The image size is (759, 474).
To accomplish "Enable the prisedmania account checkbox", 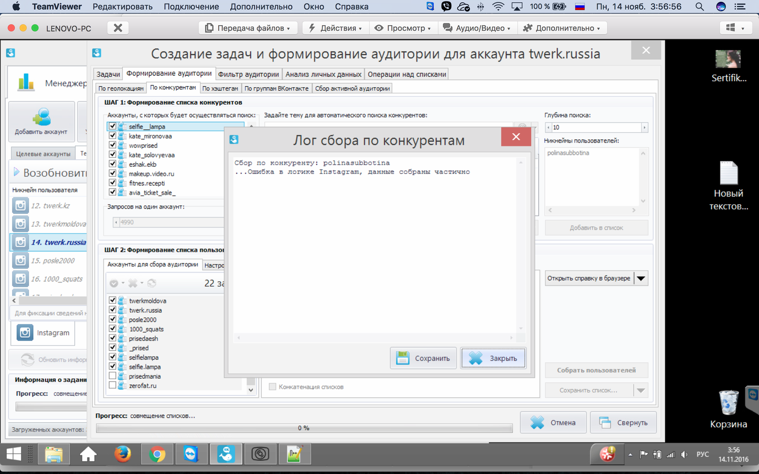I will [x=112, y=376].
